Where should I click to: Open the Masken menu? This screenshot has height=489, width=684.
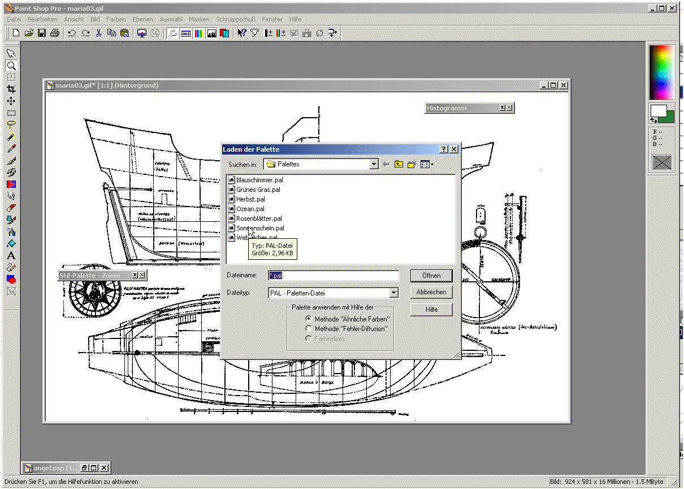[199, 19]
